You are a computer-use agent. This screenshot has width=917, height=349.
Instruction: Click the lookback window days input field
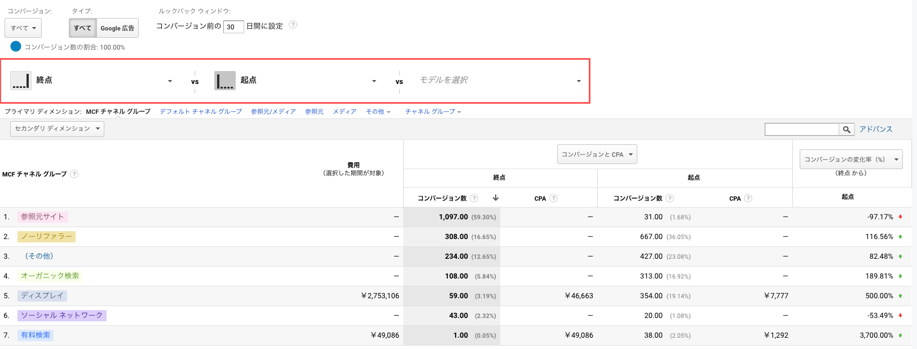pos(233,26)
